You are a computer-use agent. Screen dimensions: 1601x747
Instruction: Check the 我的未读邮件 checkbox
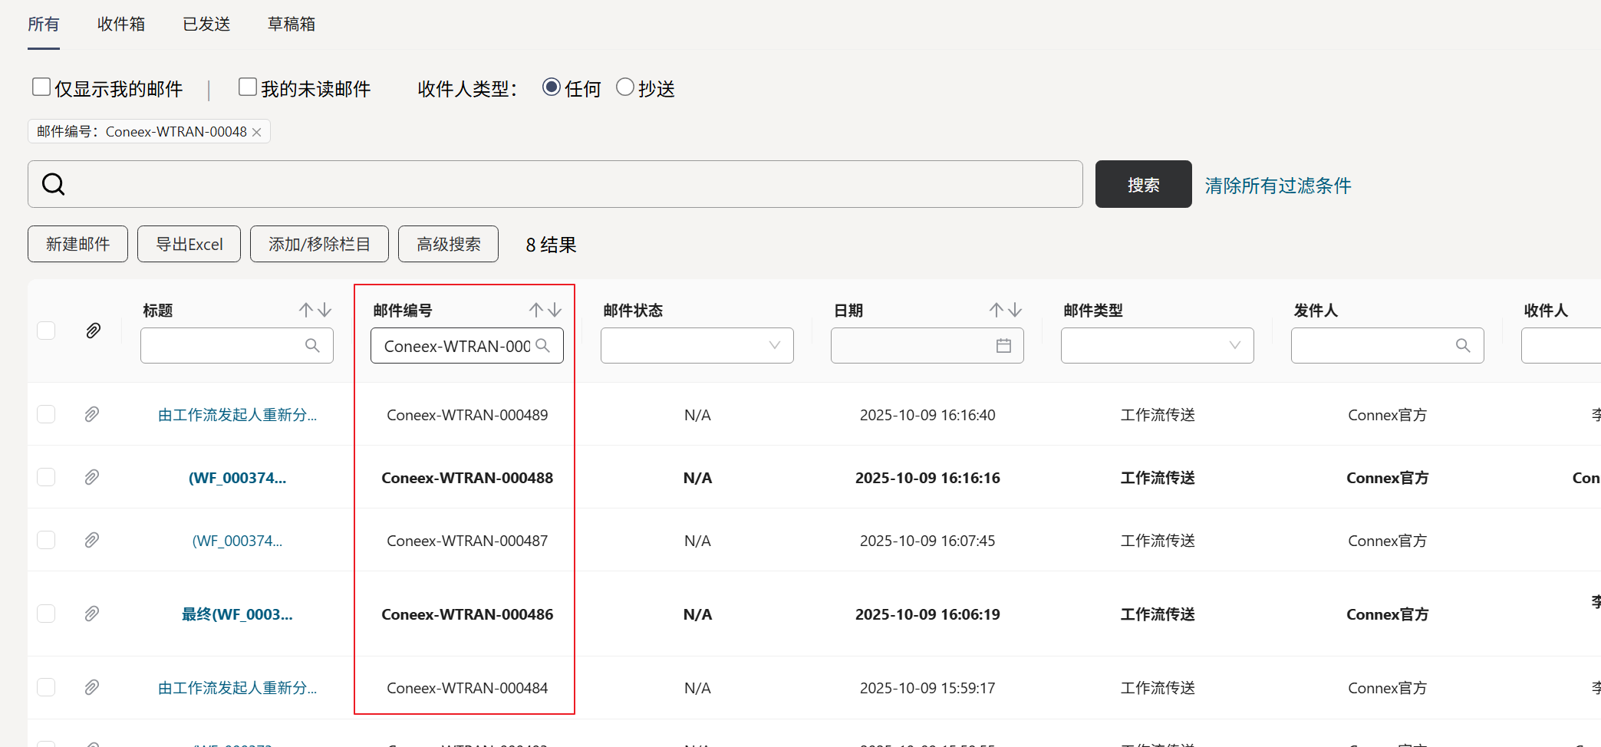247,87
